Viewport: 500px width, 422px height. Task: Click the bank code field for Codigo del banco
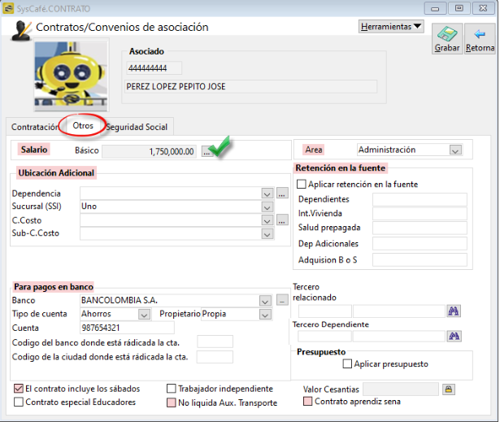pyautogui.click(x=215, y=342)
